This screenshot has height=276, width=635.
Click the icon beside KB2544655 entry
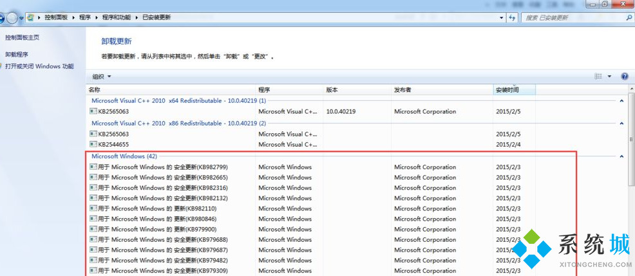tap(93, 144)
